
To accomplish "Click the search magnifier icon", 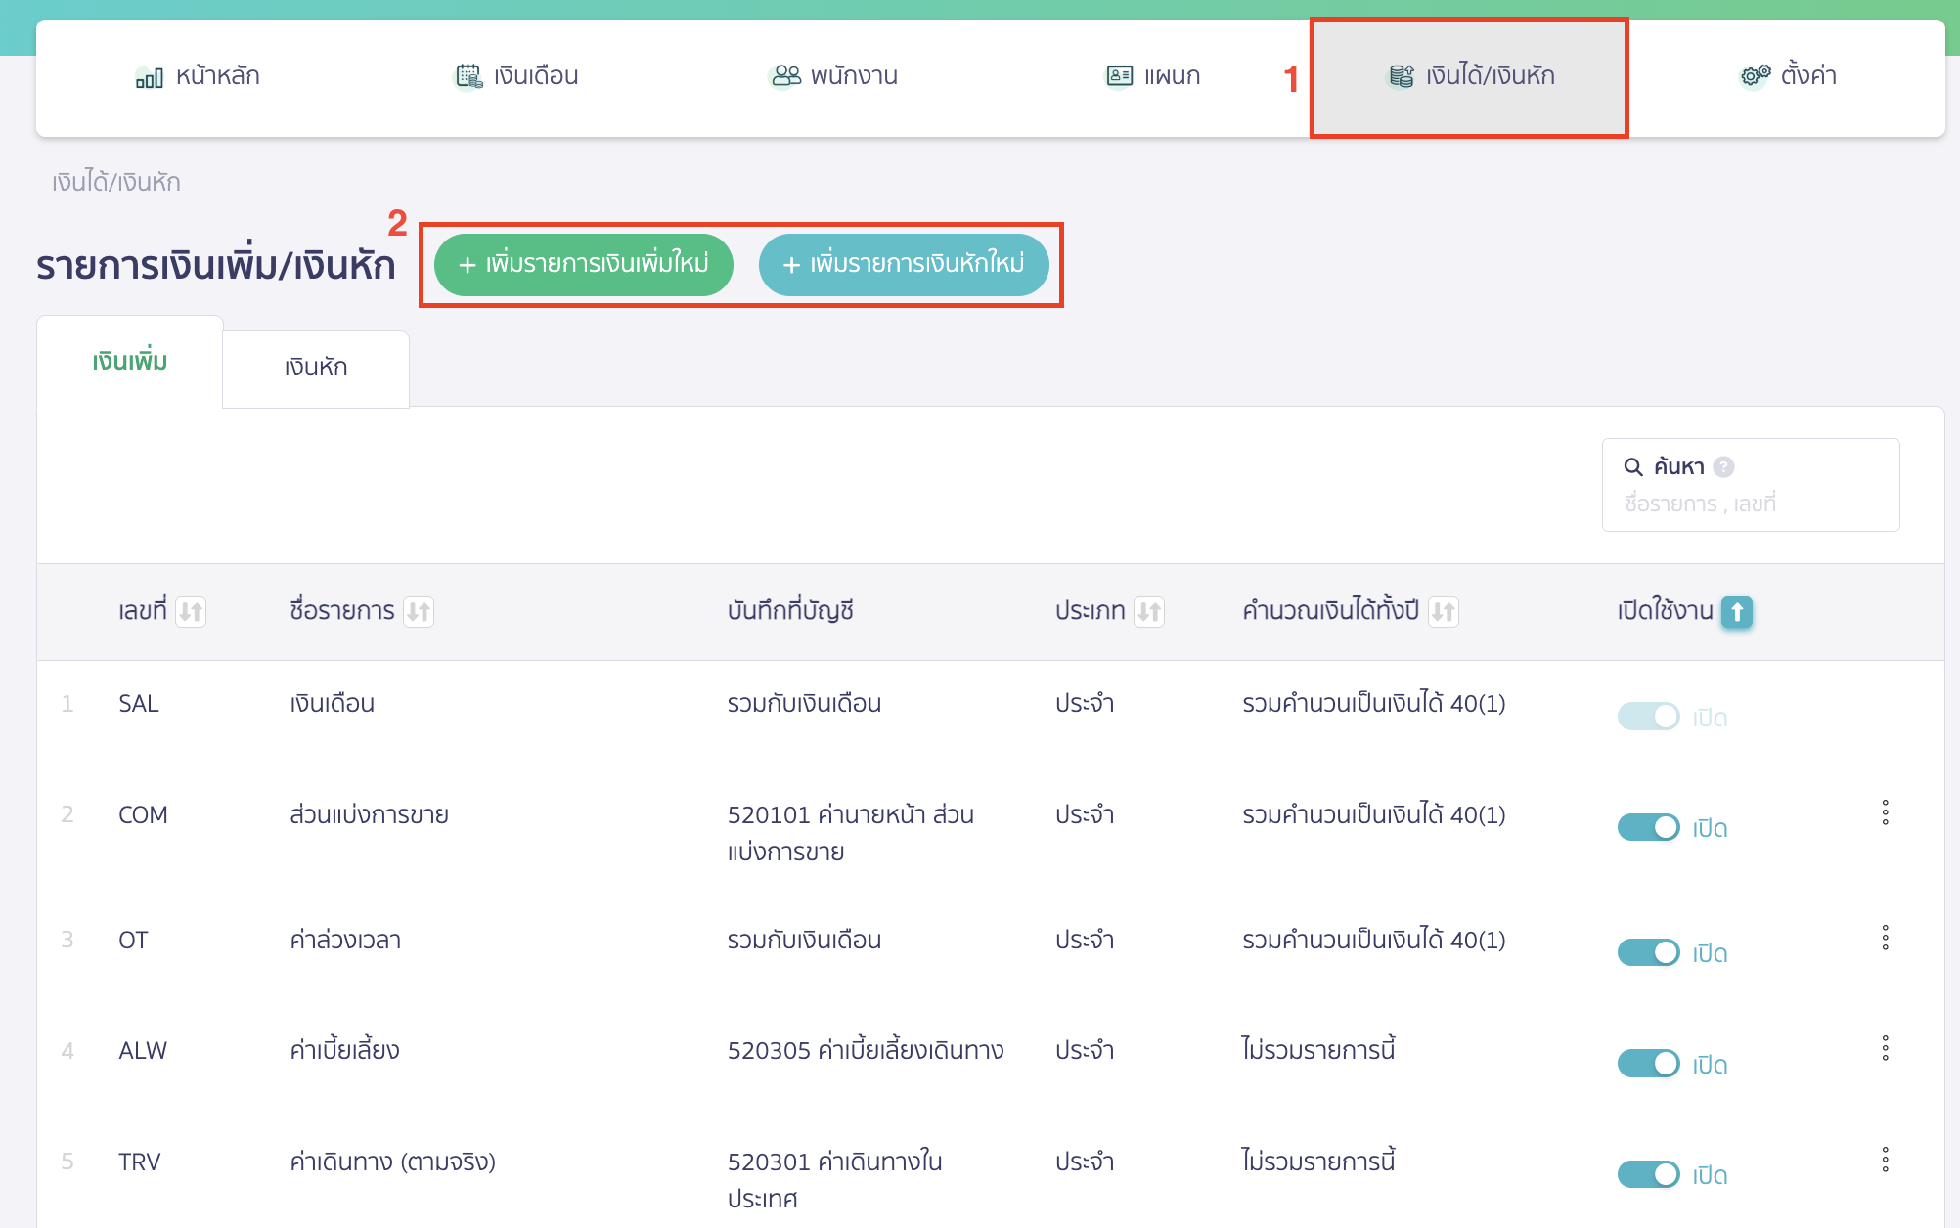I will (1634, 466).
